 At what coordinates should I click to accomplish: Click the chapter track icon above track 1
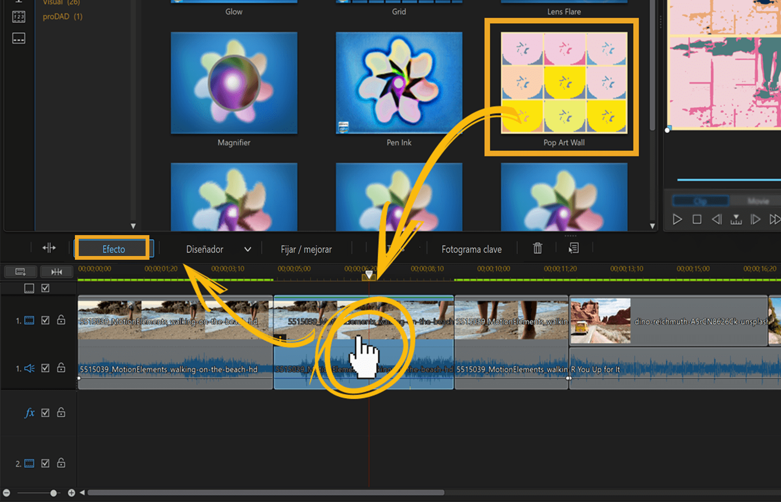coord(29,288)
